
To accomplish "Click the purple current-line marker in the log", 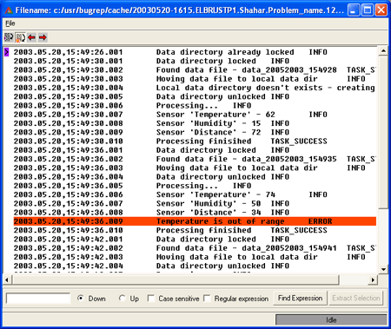I will [7, 52].
